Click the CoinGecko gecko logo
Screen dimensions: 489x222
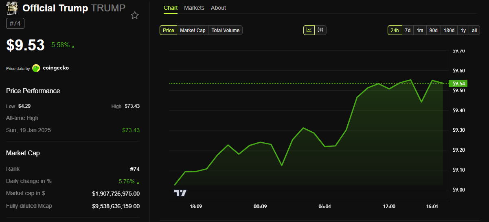[x=36, y=68]
